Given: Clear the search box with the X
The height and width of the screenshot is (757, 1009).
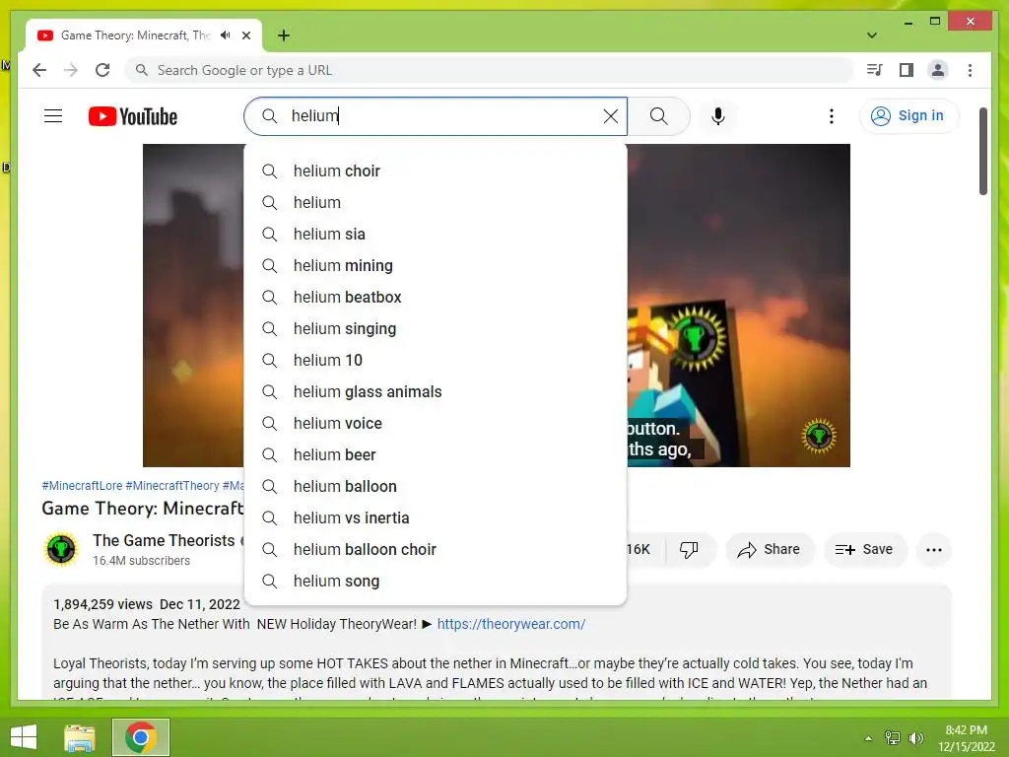Looking at the screenshot, I should click(610, 116).
